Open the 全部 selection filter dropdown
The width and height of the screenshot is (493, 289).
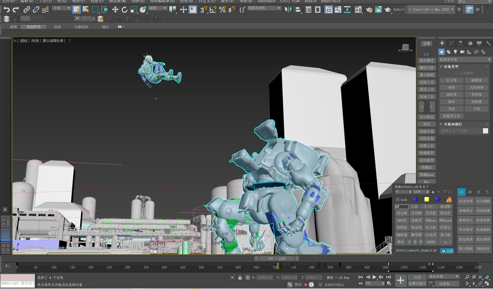[x=61, y=8]
